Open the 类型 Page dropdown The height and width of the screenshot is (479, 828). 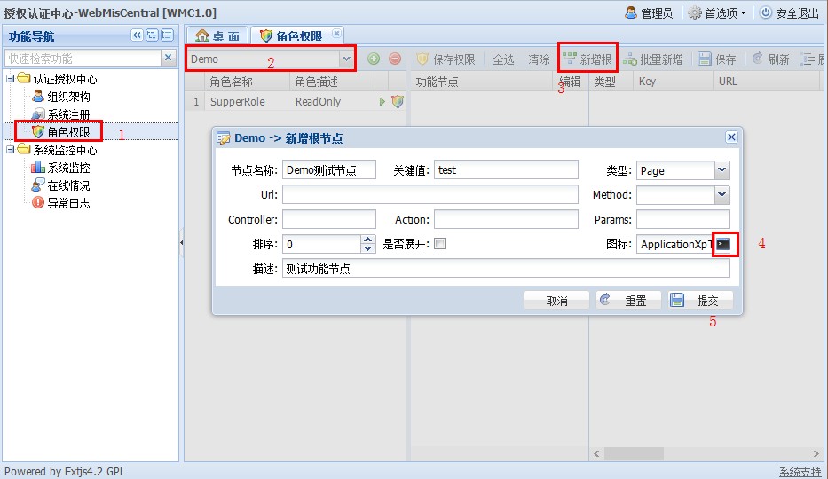[x=722, y=170]
